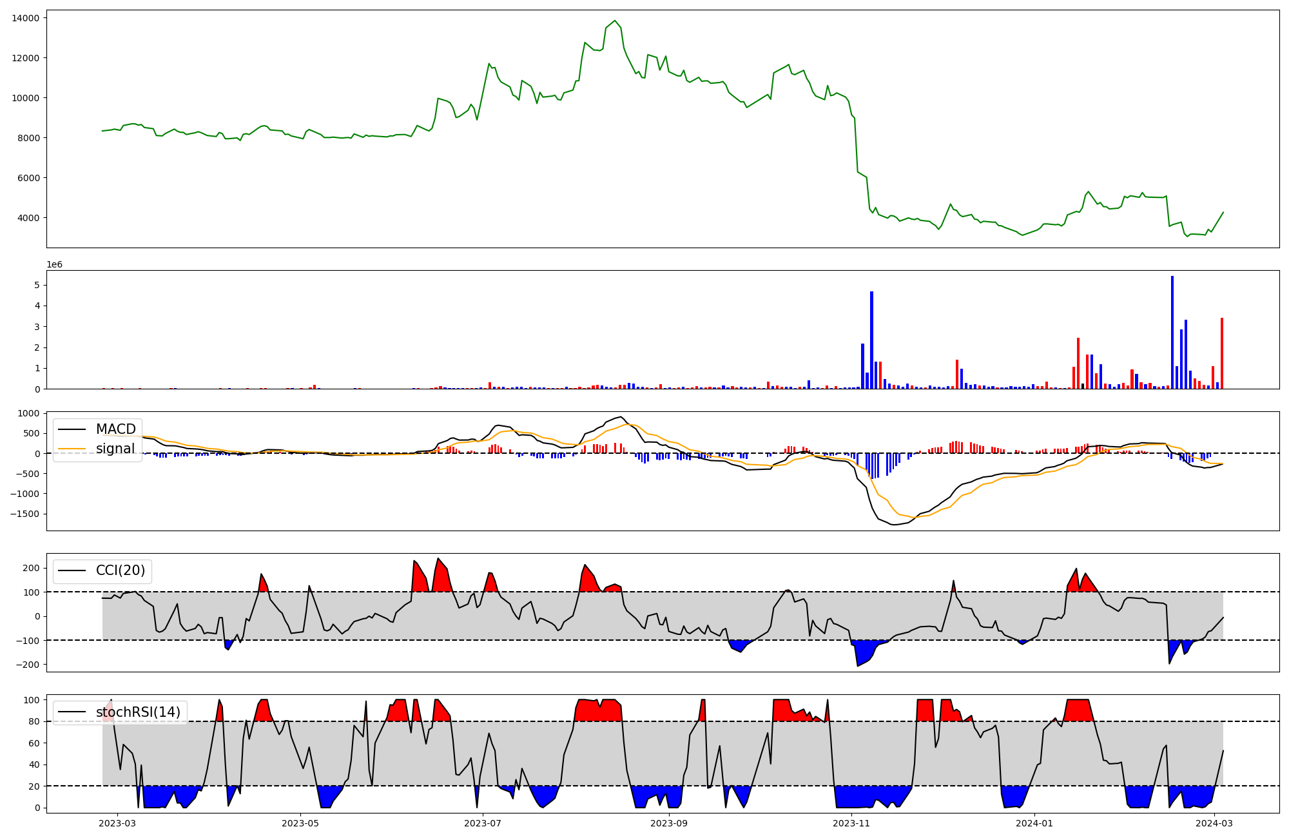Click the 1e6 volume scale exponent label

point(54,265)
